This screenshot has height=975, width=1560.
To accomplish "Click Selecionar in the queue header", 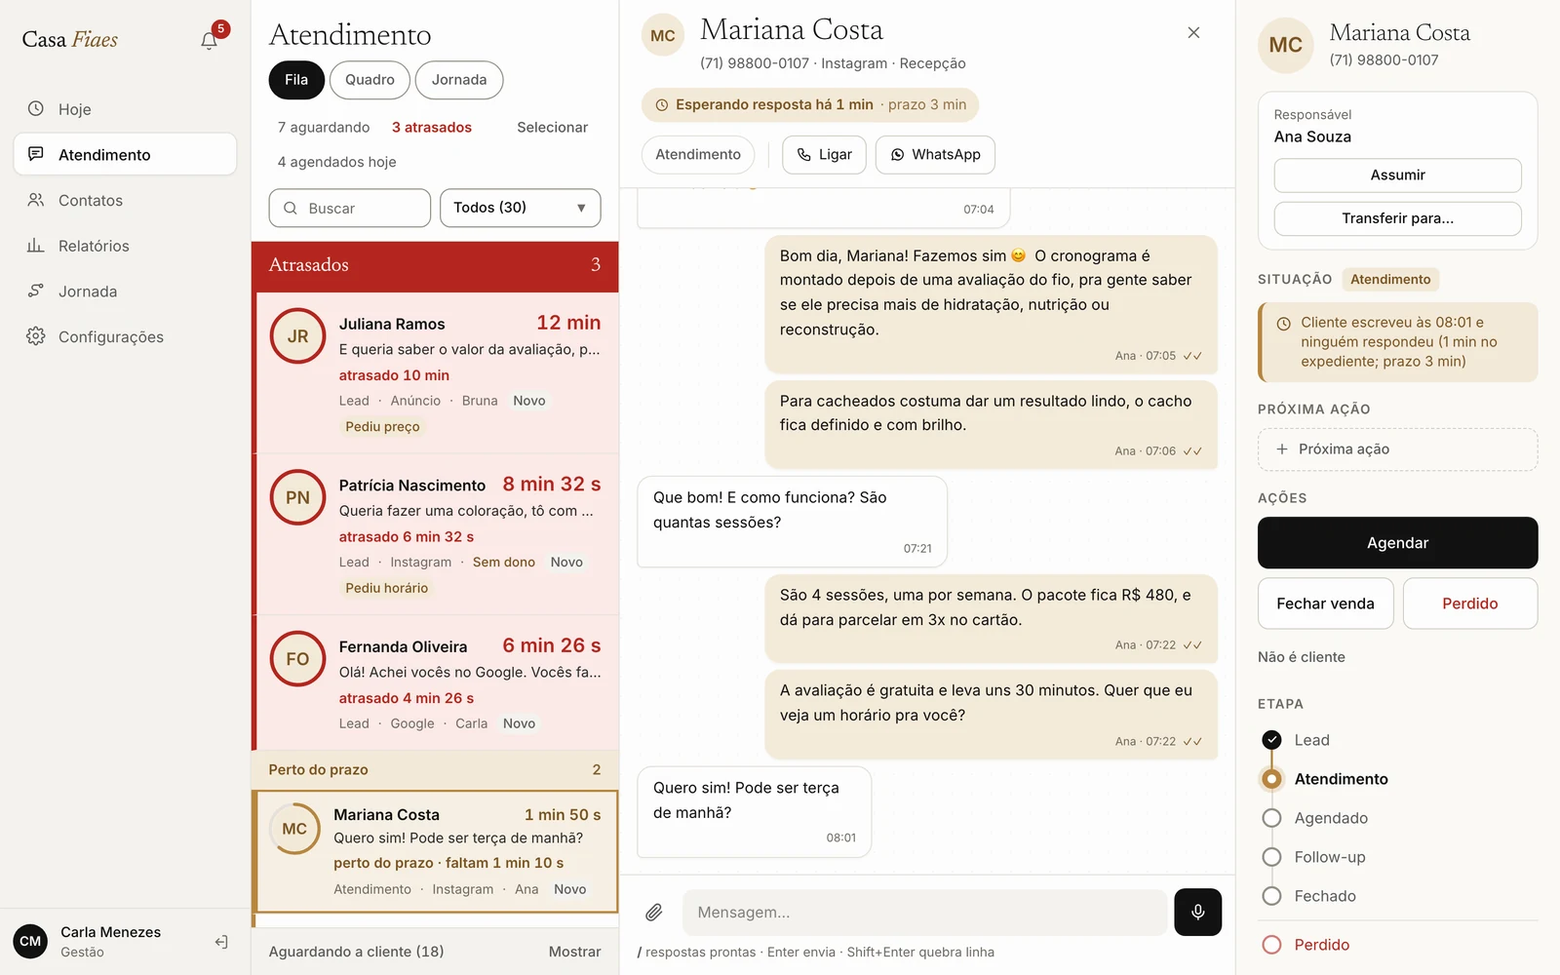I will (552, 128).
